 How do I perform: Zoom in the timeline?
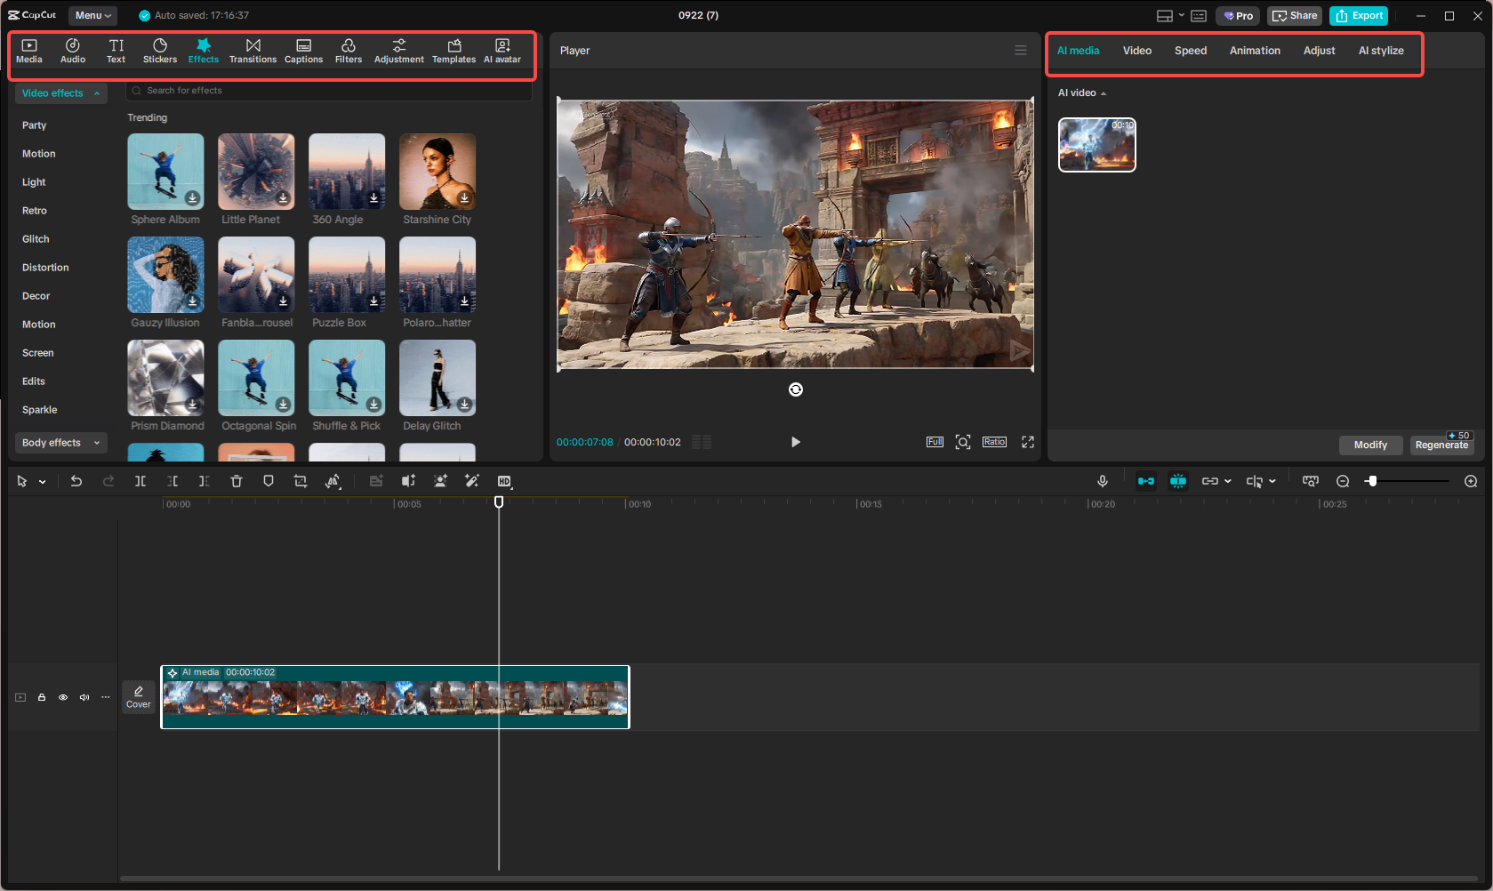tap(1471, 481)
